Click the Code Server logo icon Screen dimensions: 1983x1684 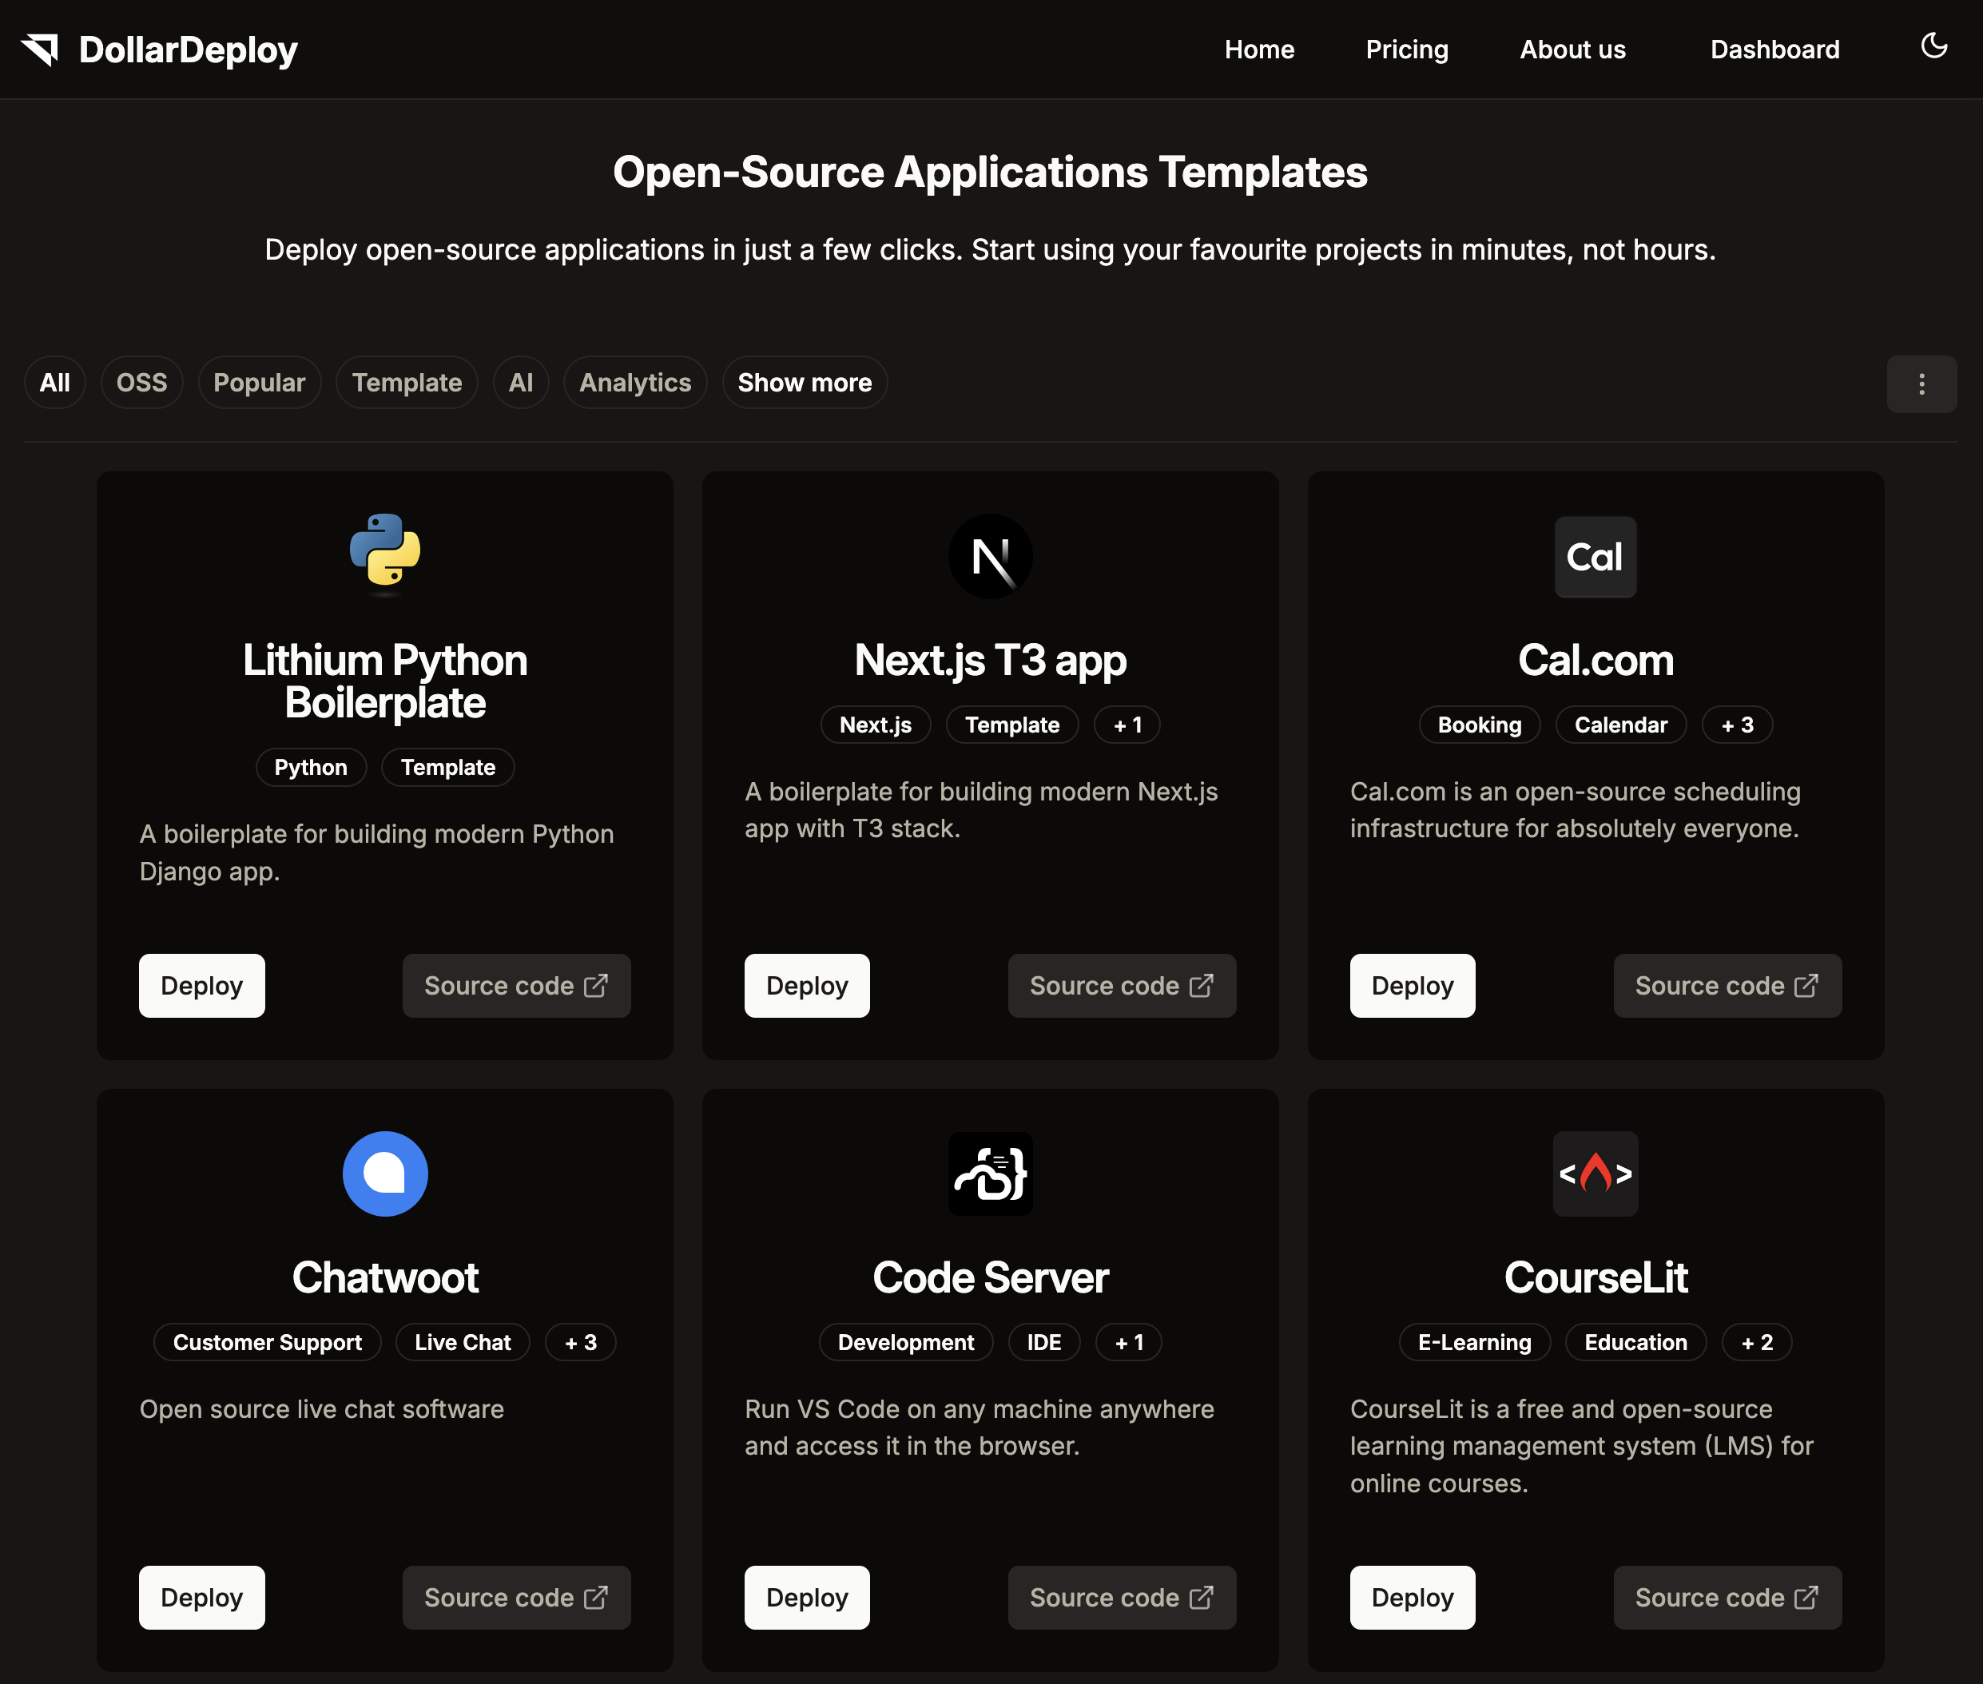coord(990,1174)
